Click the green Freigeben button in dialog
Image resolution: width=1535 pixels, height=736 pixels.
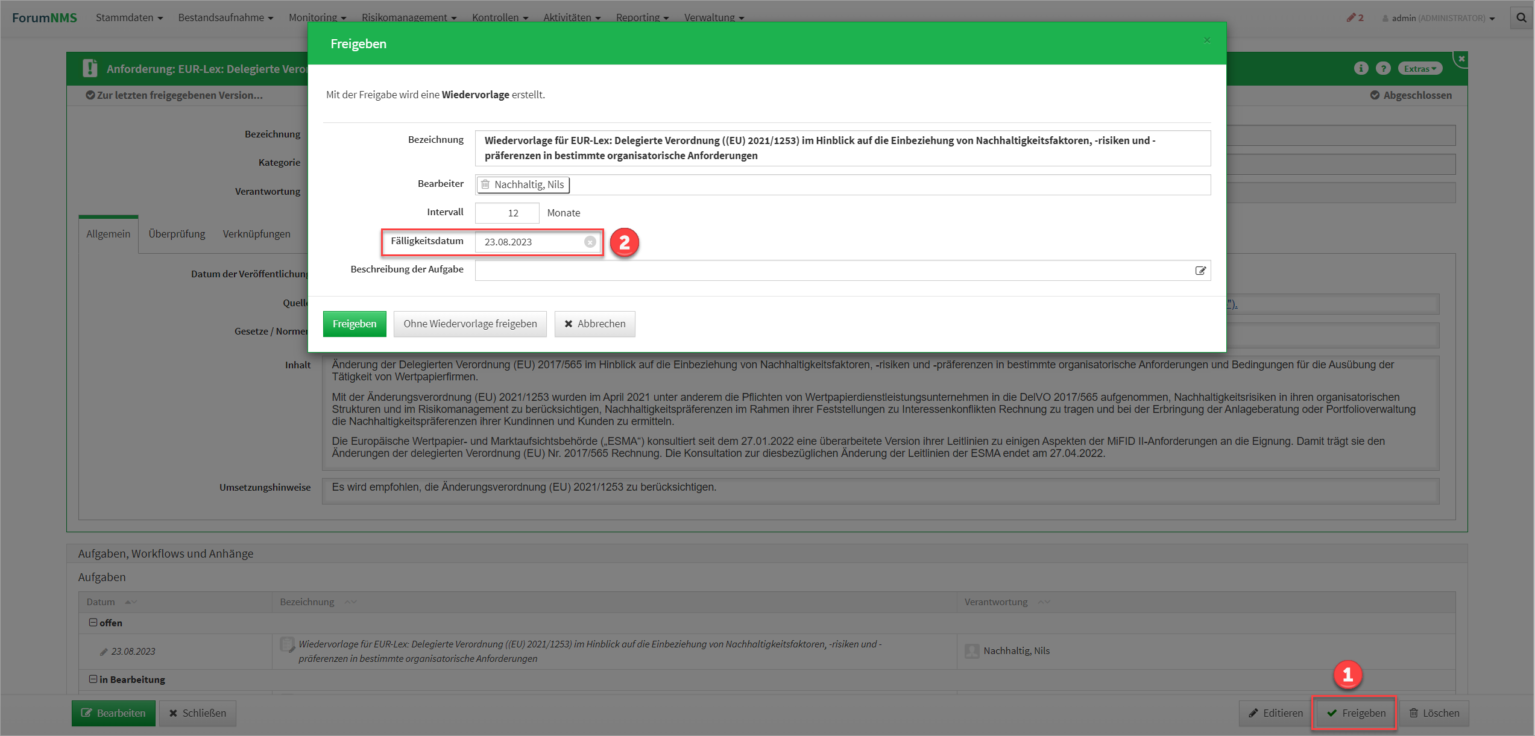[354, 324]
